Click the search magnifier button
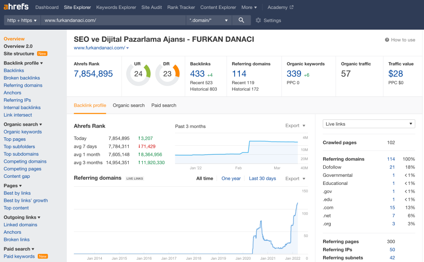 (x=241, y=20)
